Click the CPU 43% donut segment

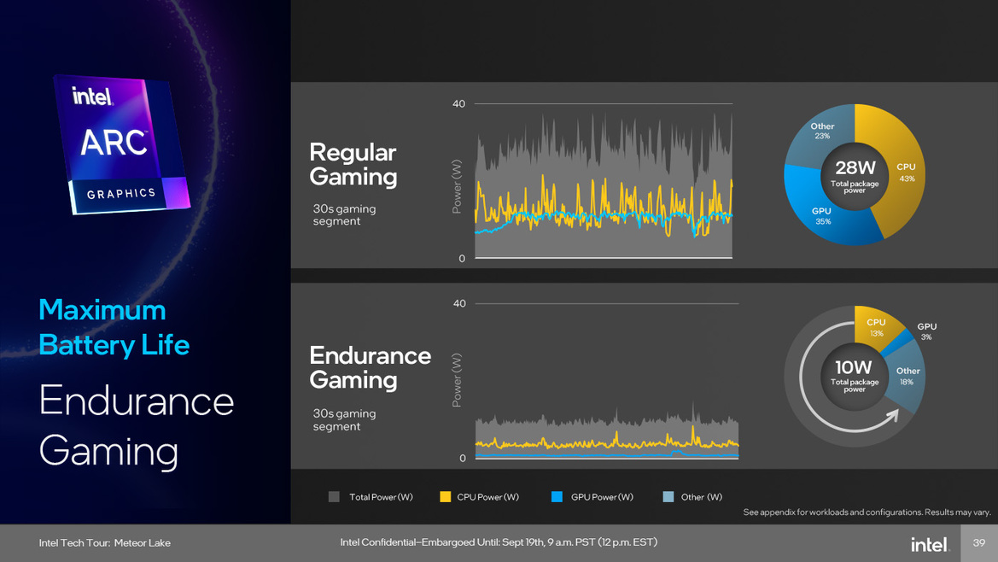906,173
